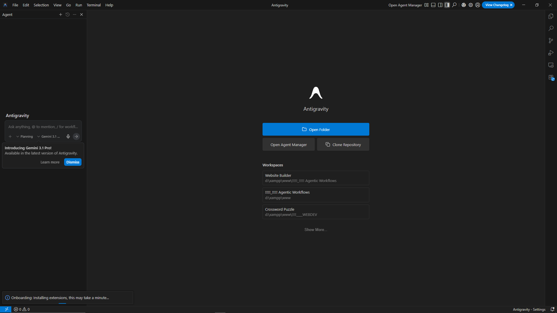Start a new agent conversation with the plus icon
This screenshot has width=557, height=313.
point(60,14)
